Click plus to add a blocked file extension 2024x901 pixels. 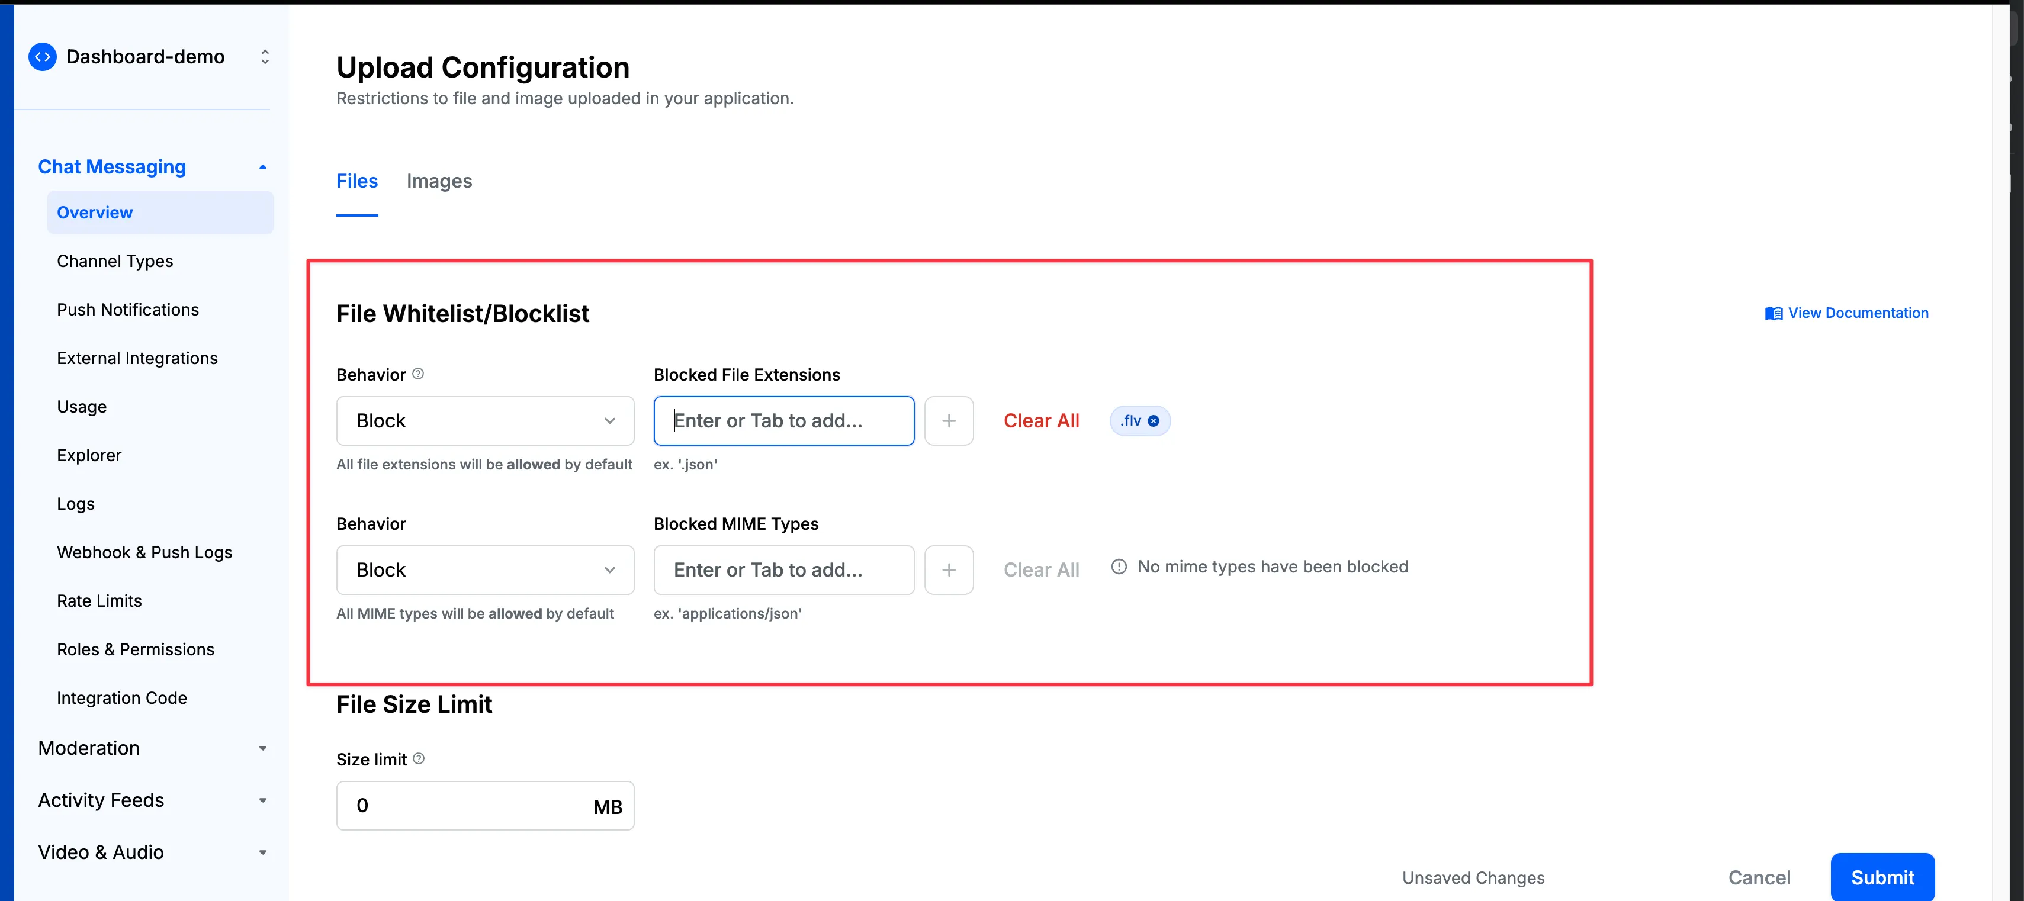tap(949, 420)
